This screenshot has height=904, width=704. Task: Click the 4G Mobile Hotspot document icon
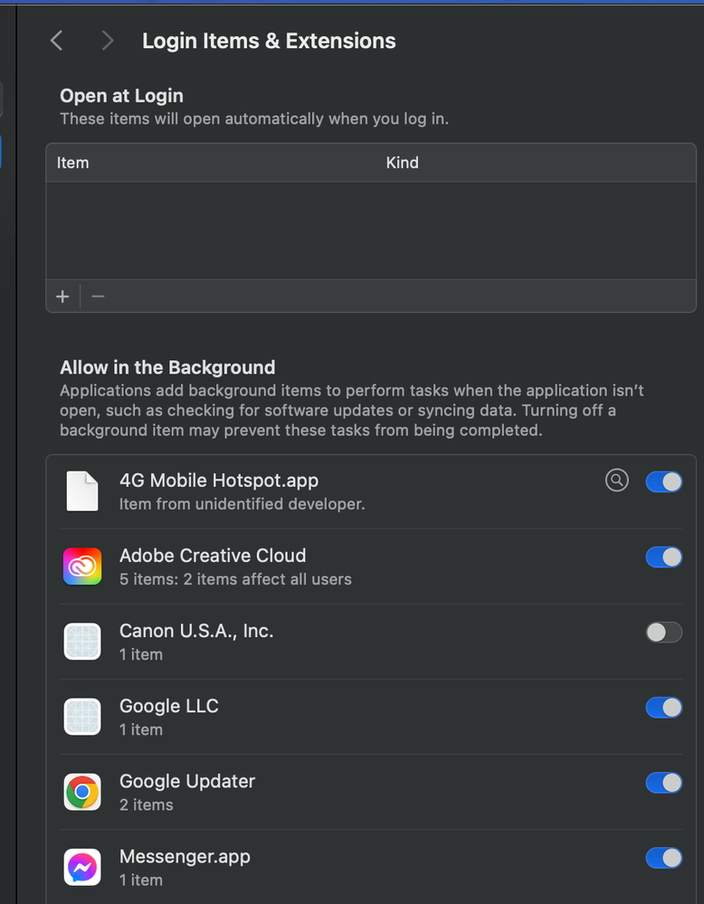pos(82,490)
